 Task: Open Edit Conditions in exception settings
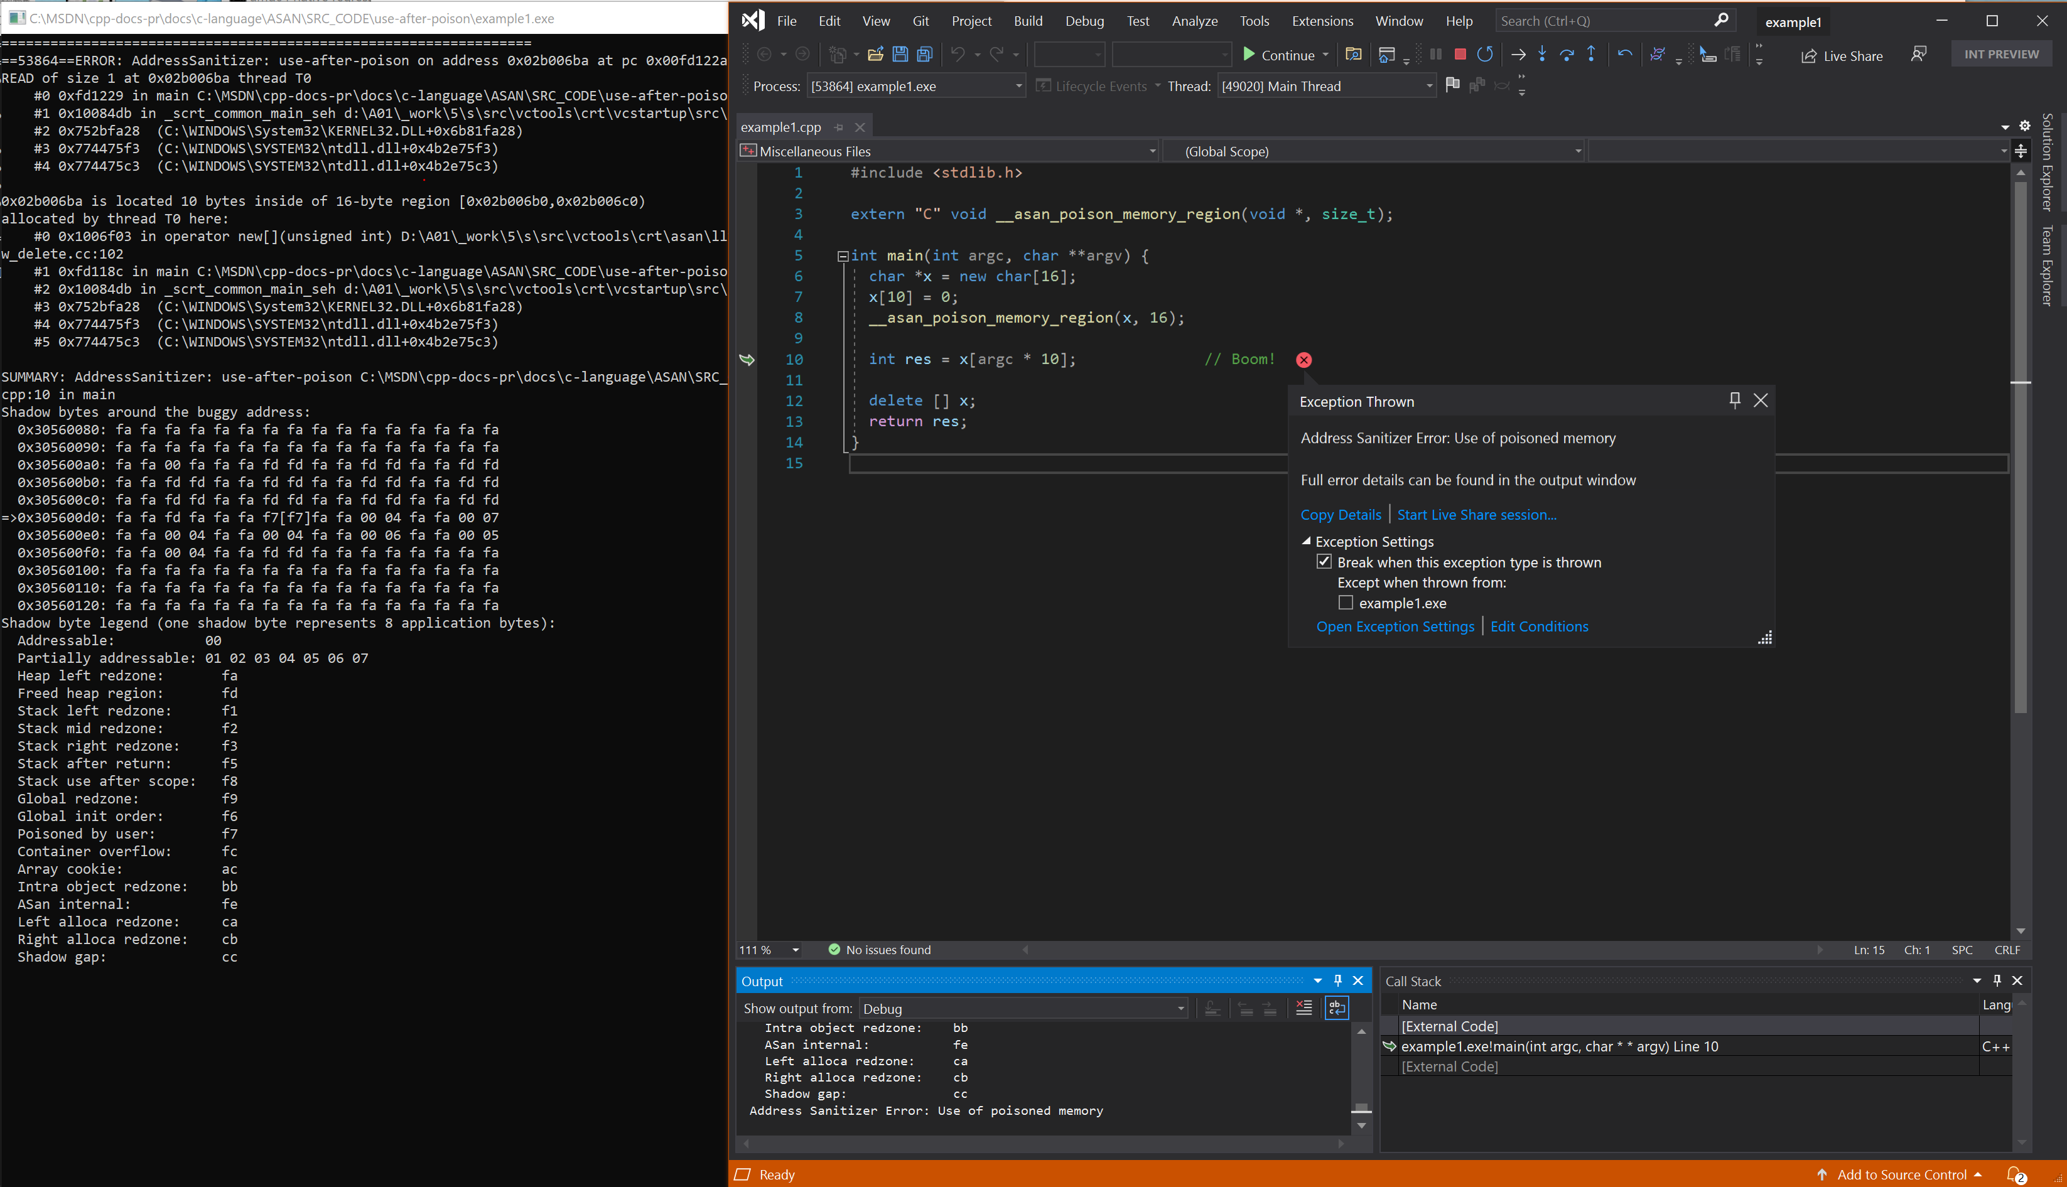click(1539, 626)
